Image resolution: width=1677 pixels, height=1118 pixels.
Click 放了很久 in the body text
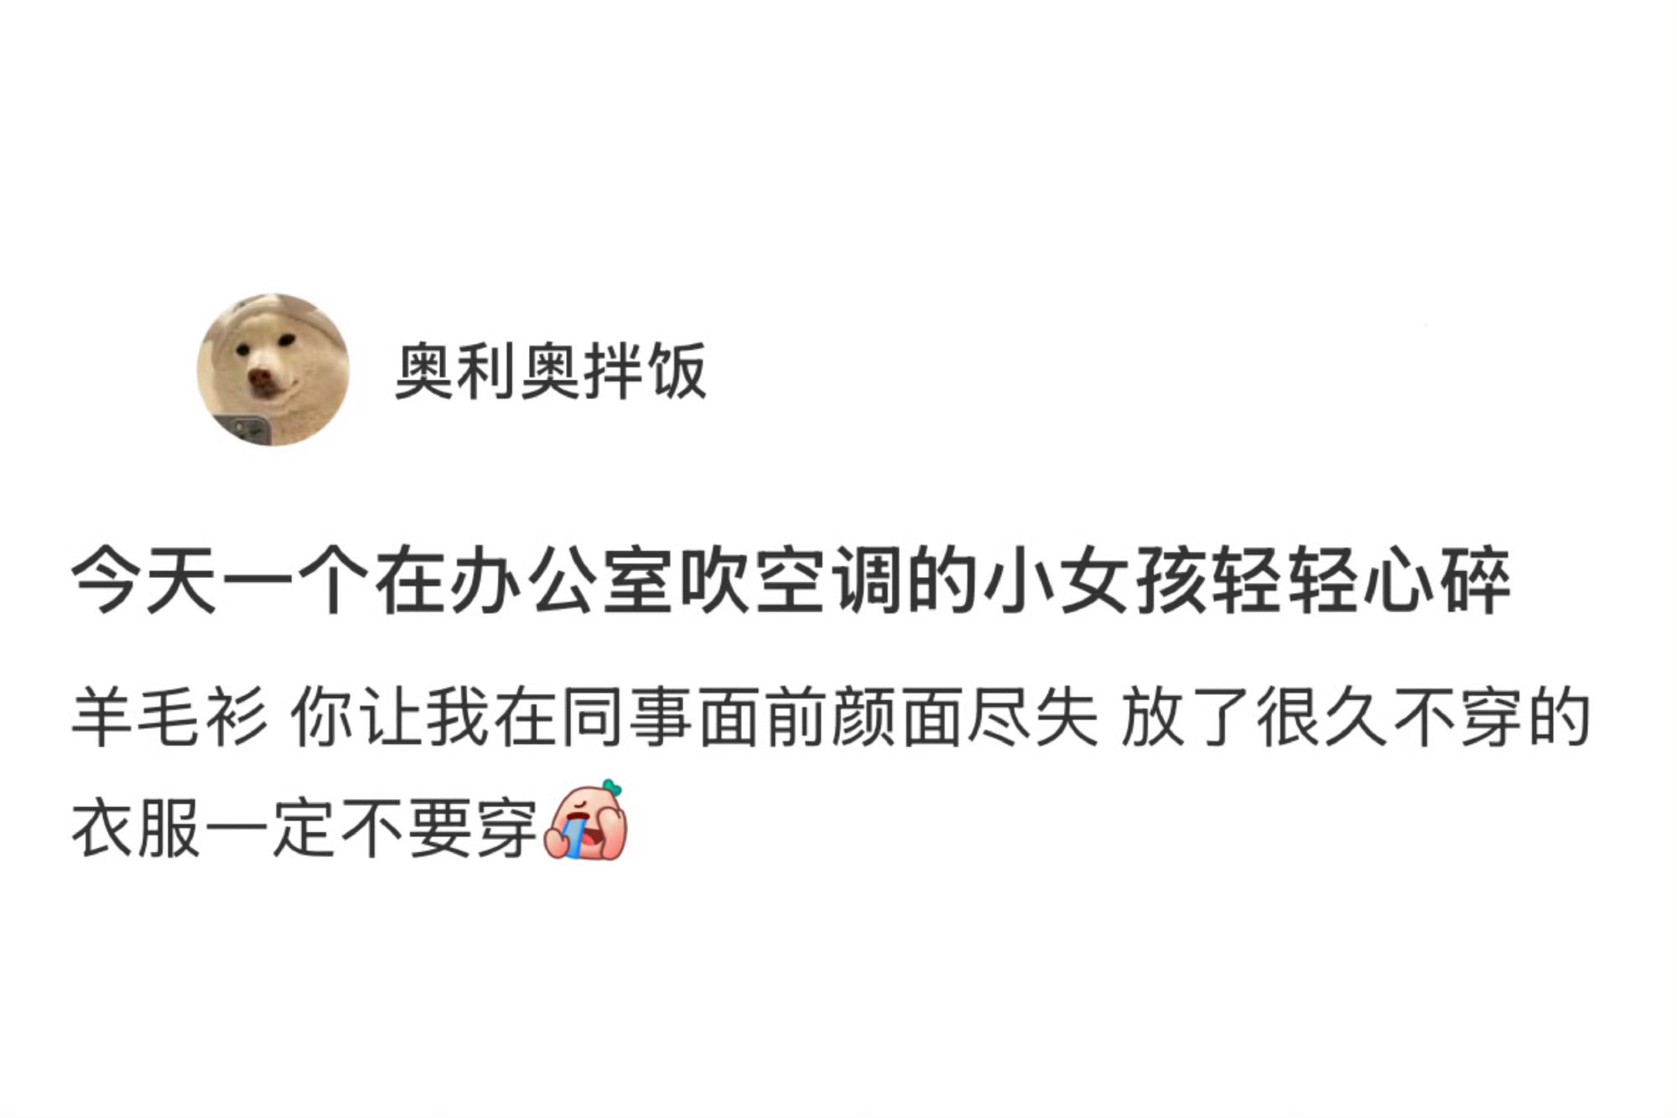tap(1255, 717)
